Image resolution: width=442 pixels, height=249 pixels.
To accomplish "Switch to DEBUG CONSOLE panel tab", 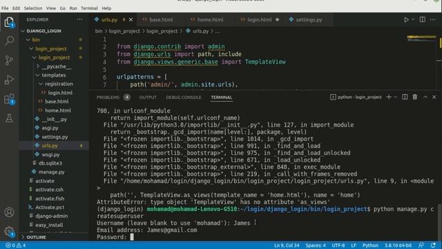I will point(184,98).
